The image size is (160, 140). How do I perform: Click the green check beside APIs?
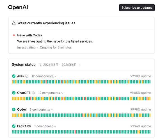(x=14, y=76)
